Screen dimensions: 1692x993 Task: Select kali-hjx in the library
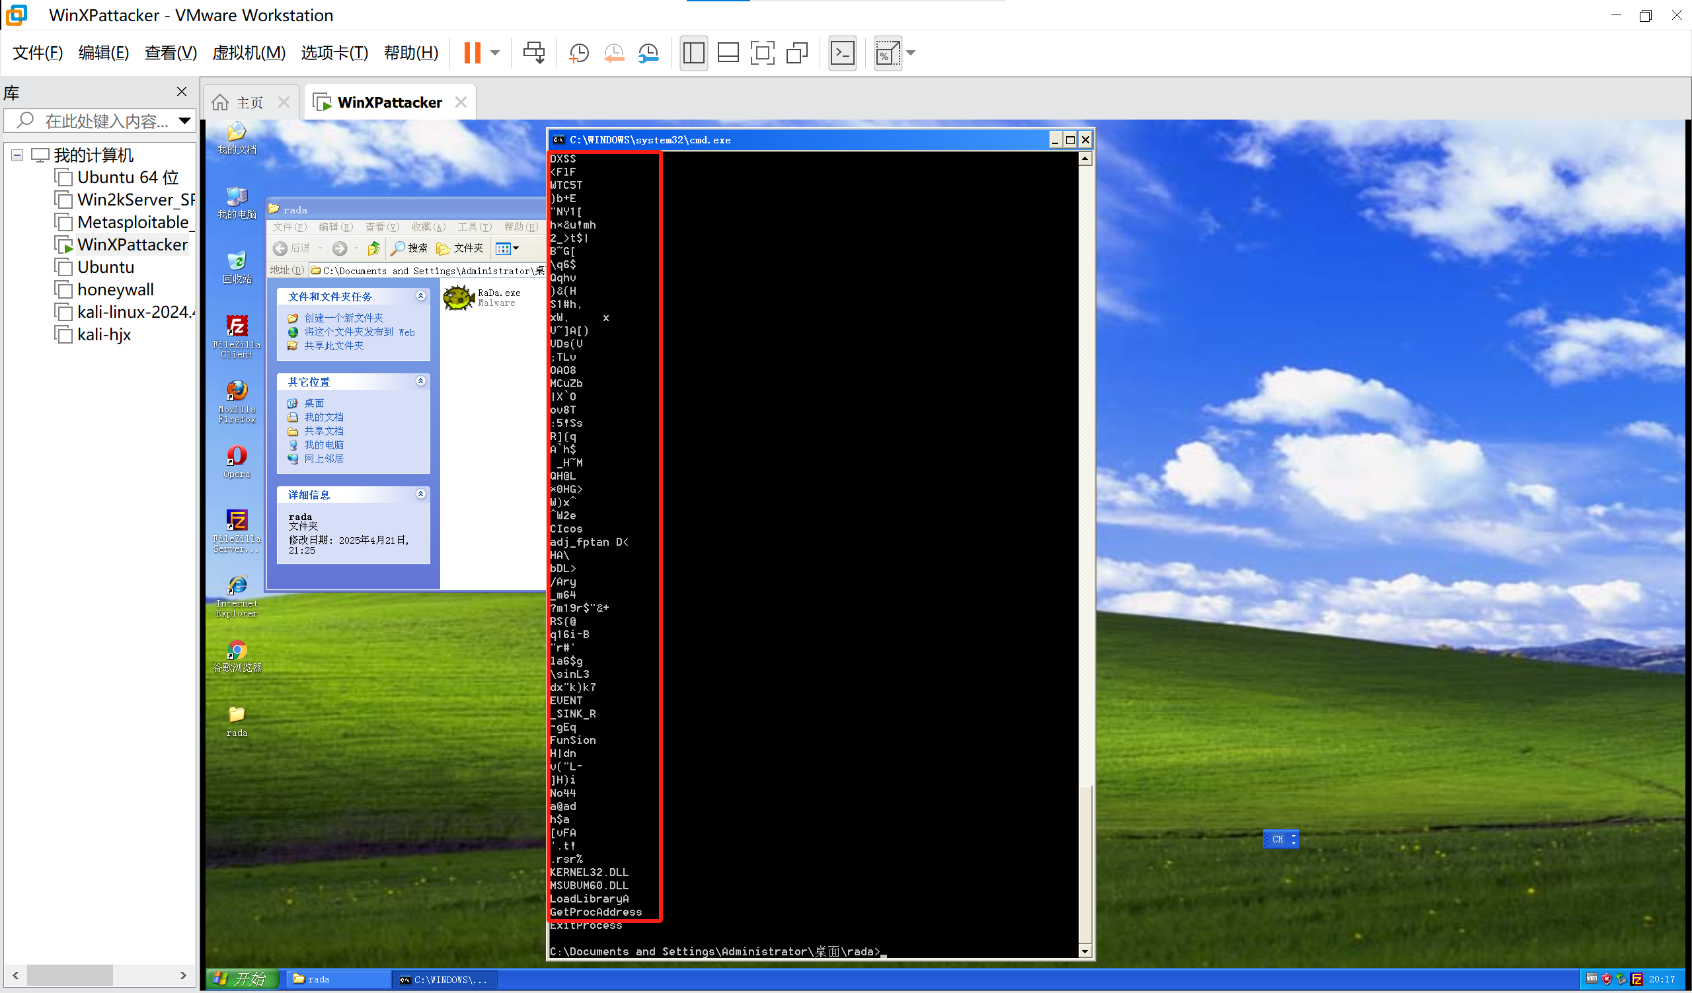pyautogui.click(x=104, y=335)
